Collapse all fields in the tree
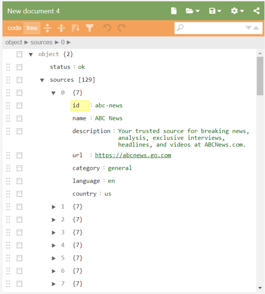The width and height of the screenshot is (265, 294). click(x=61, y=28)
